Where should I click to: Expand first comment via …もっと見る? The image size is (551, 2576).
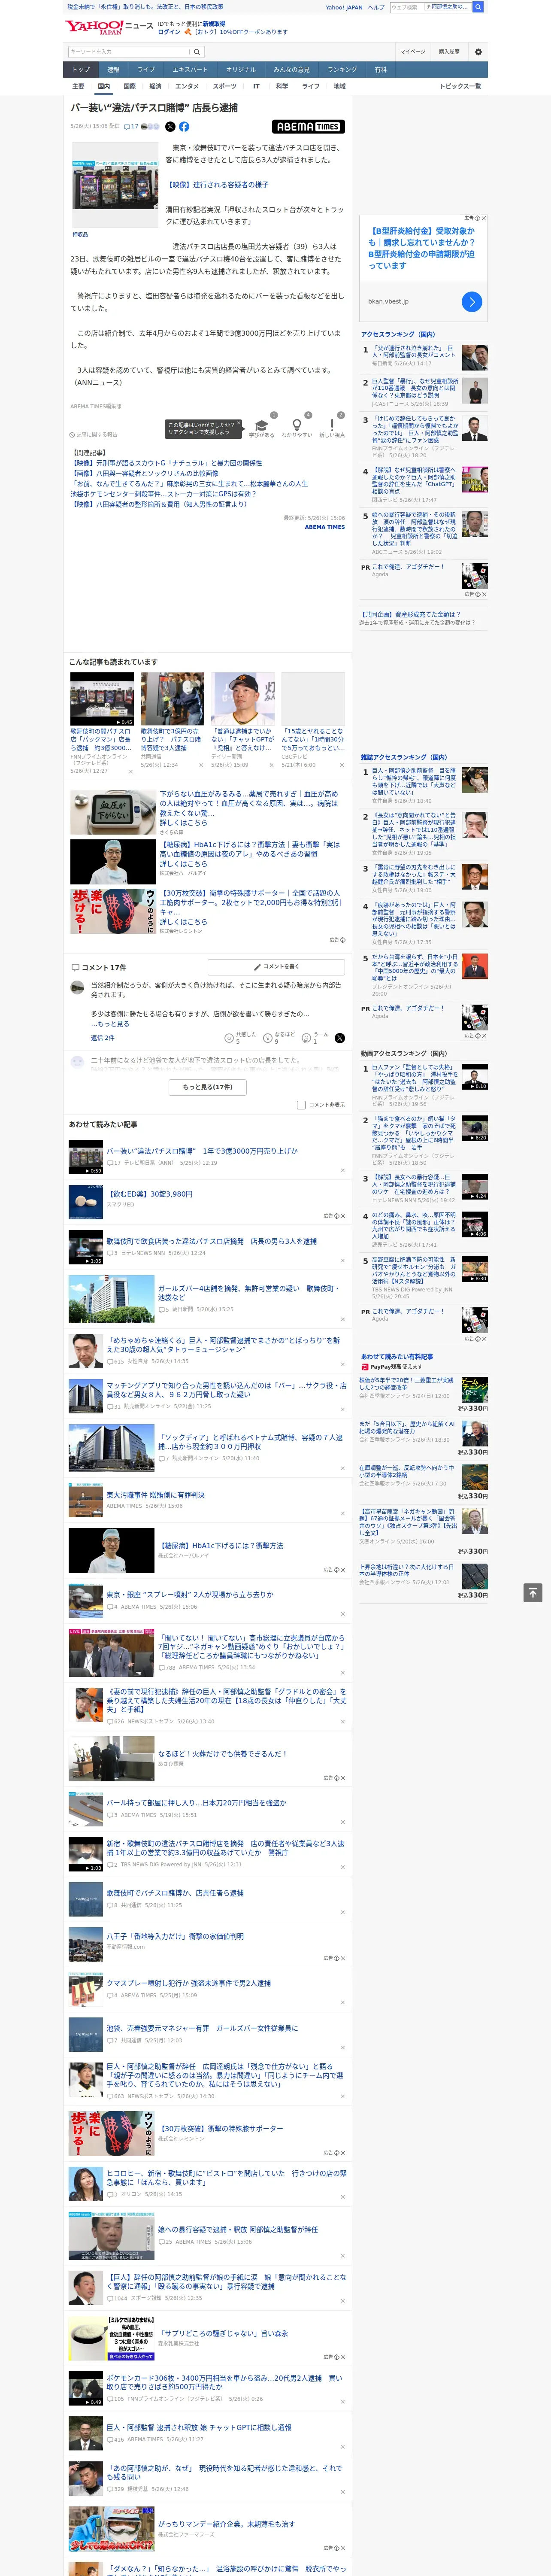(110, 1024)
